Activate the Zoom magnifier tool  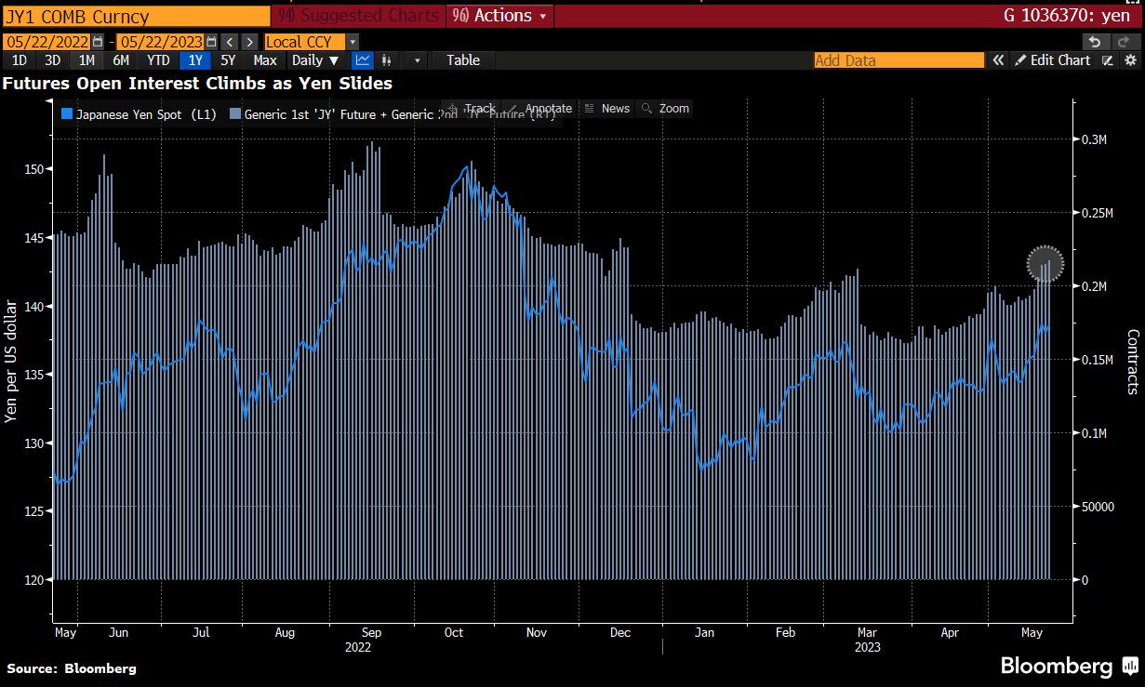666,109
